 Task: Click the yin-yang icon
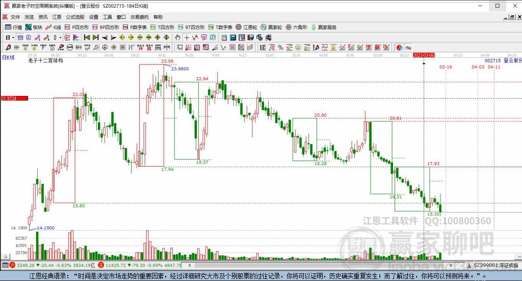click(x=399, y=47)
